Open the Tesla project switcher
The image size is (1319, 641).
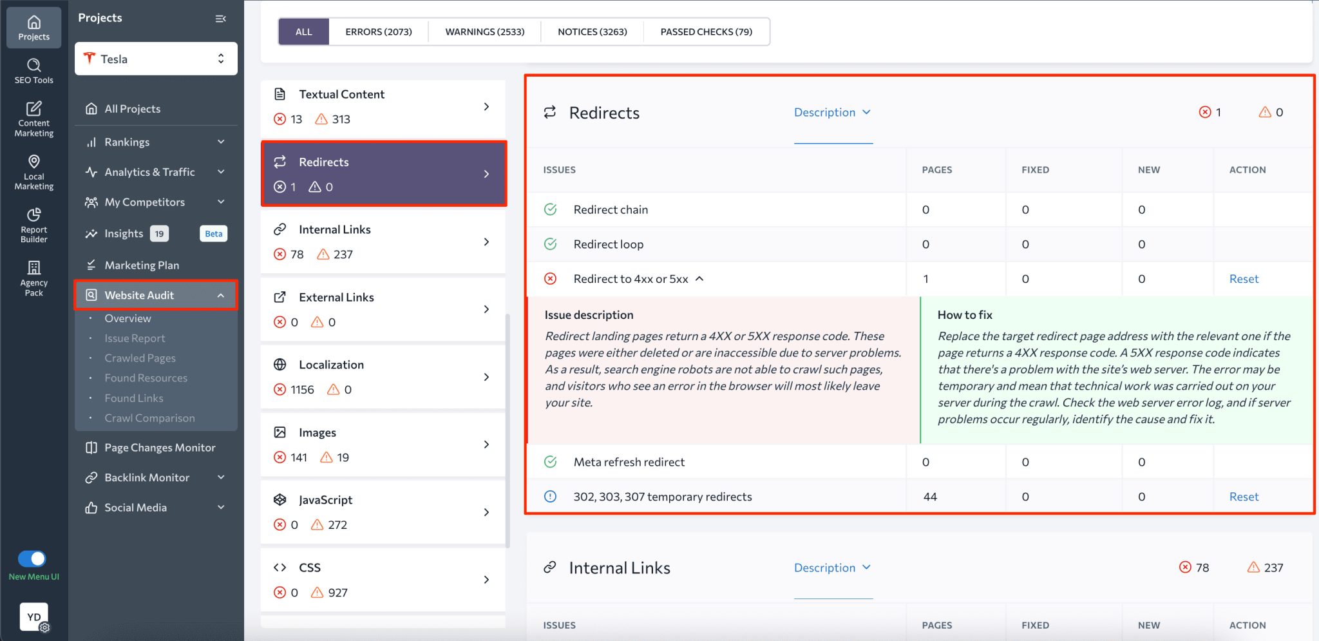[155, 58]
